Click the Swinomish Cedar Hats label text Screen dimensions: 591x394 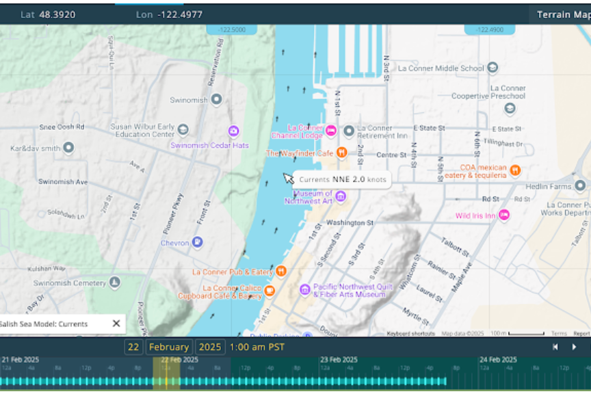209,146
